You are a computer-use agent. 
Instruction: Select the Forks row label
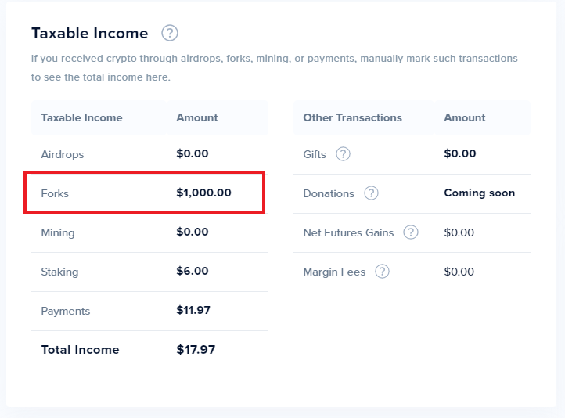(55, 193)
